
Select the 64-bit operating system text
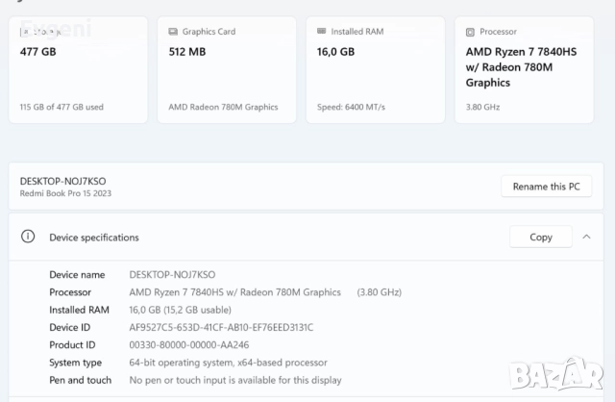[x=229, y=363]
